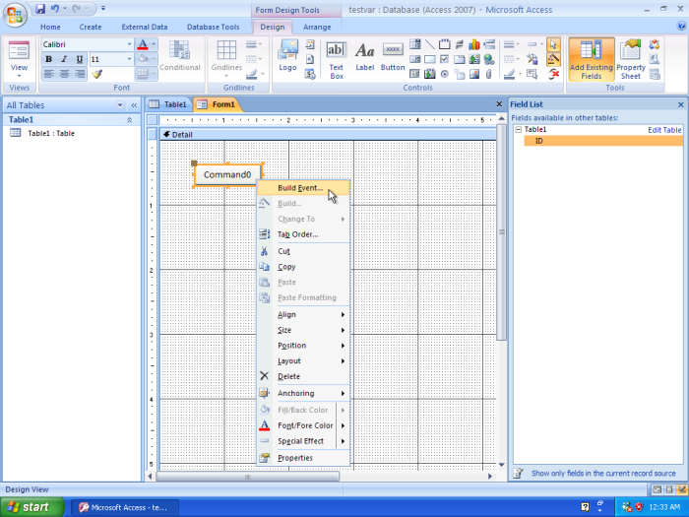Select the Rectangle control tool

point(430,59)
